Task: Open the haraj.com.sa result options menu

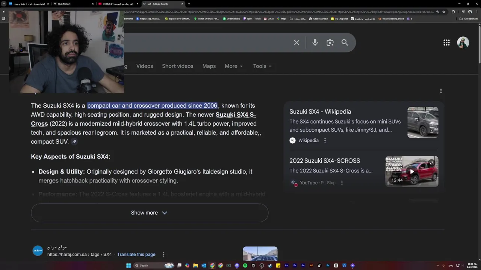Action: pyautogui.click(x=163, y=254)
